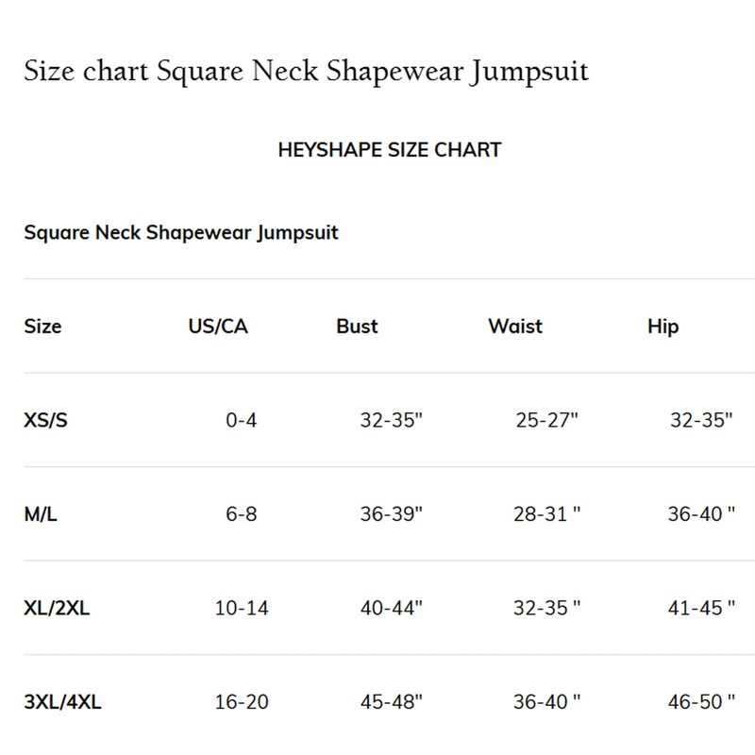The width and height of the screenshot is (755, 755).
Task: Click the US/CA value 16-20
Action: point(242,701)
